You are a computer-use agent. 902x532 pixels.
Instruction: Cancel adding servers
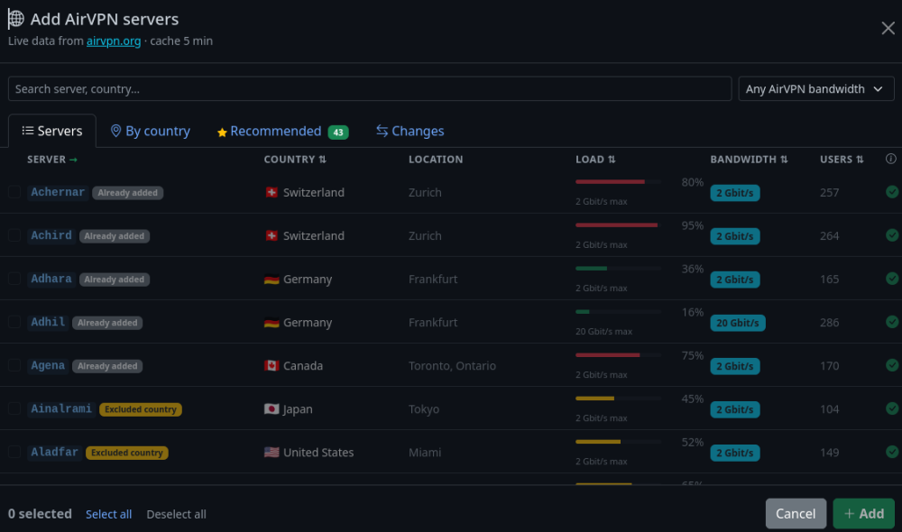coord(796,514)
